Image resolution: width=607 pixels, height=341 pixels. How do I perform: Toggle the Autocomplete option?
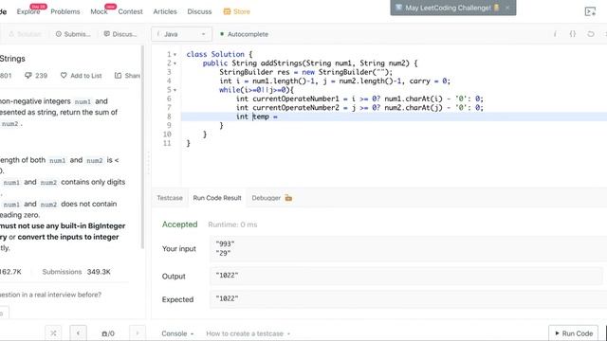point(244,34)
